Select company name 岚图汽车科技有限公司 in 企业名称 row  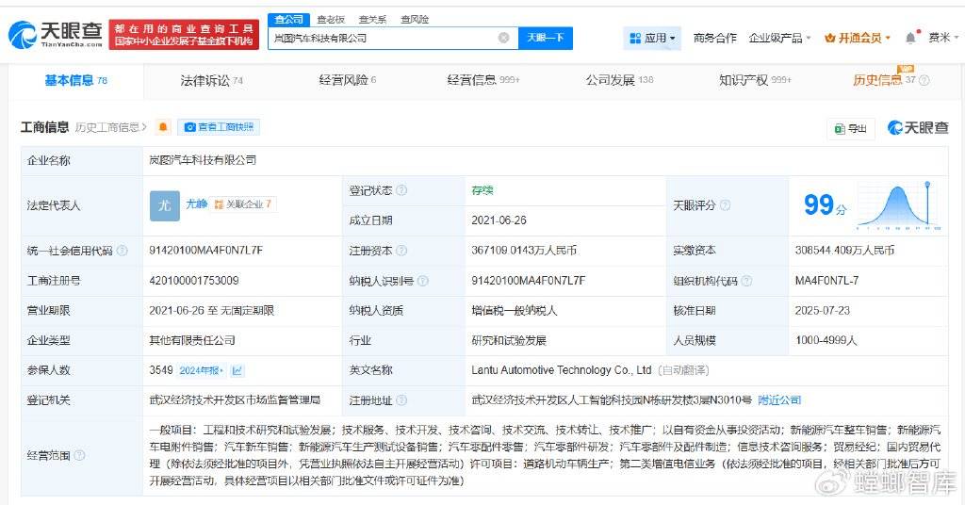click(203, 160)
